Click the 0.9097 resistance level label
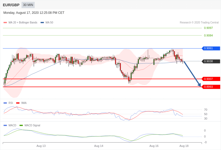Screen dimensions: 221x150 (x=208, y=28)
